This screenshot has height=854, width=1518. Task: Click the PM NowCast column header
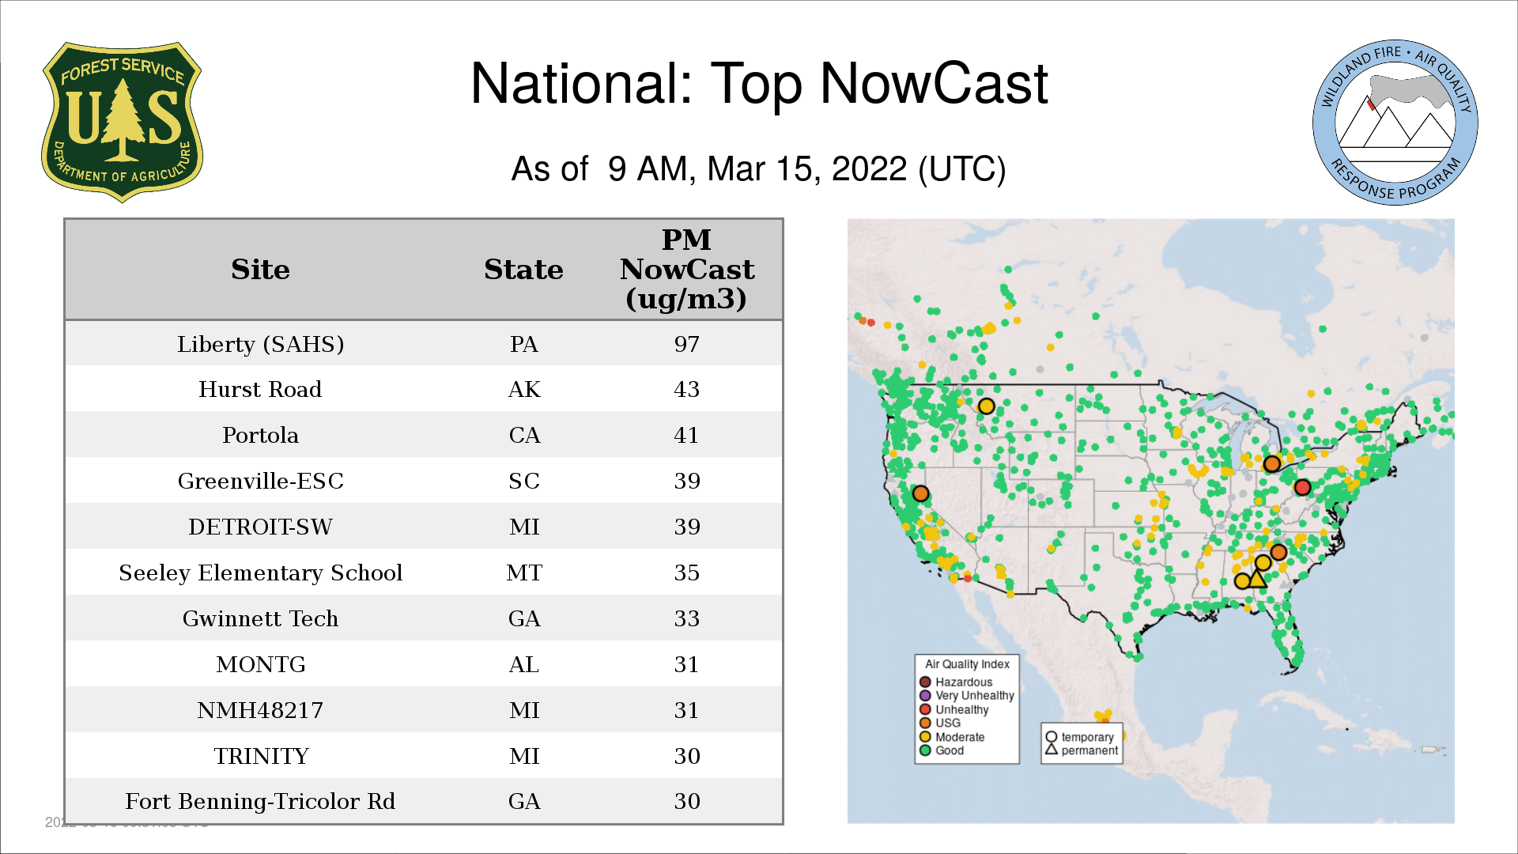(686, 270)
